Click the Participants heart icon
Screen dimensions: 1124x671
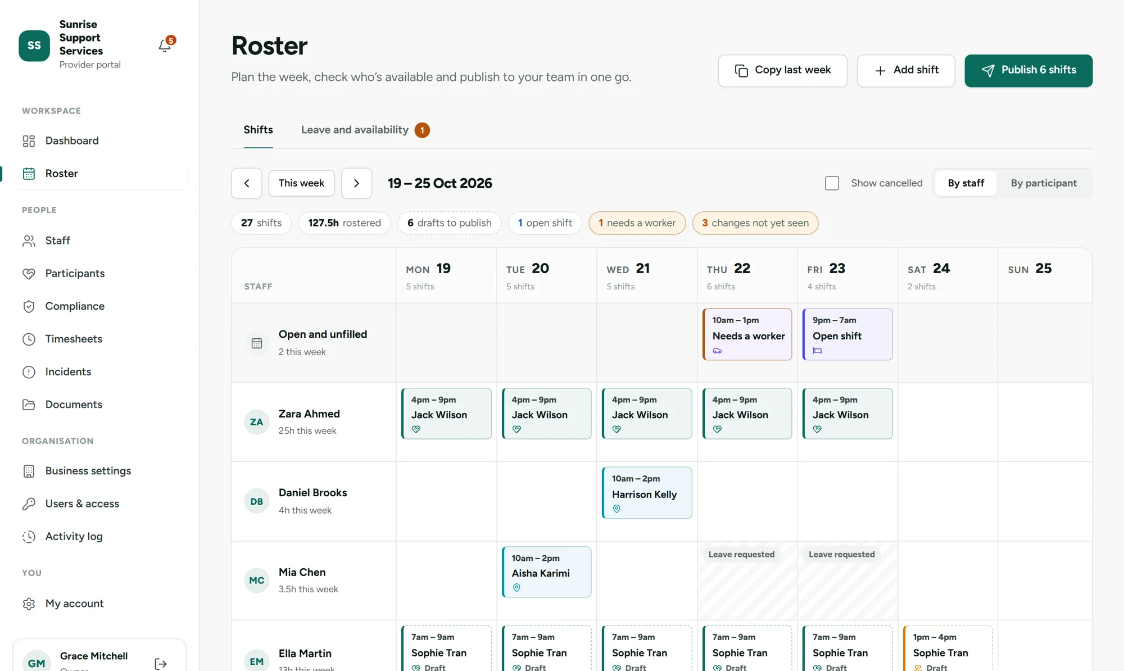[29, 274]
